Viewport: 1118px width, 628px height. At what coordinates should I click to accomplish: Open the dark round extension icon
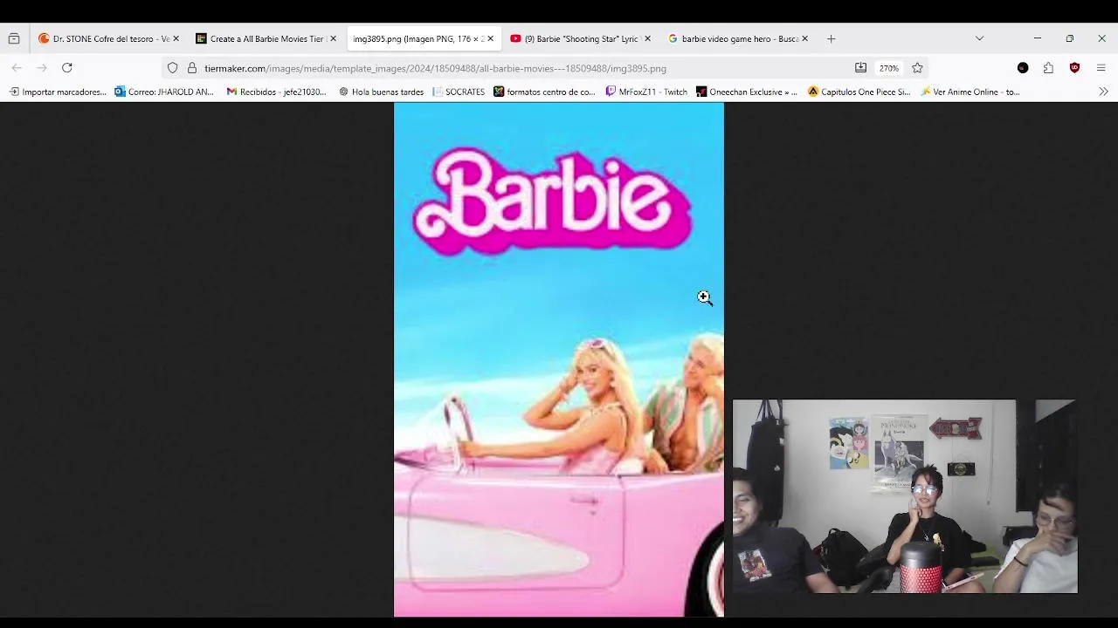tap(1023, 68)
